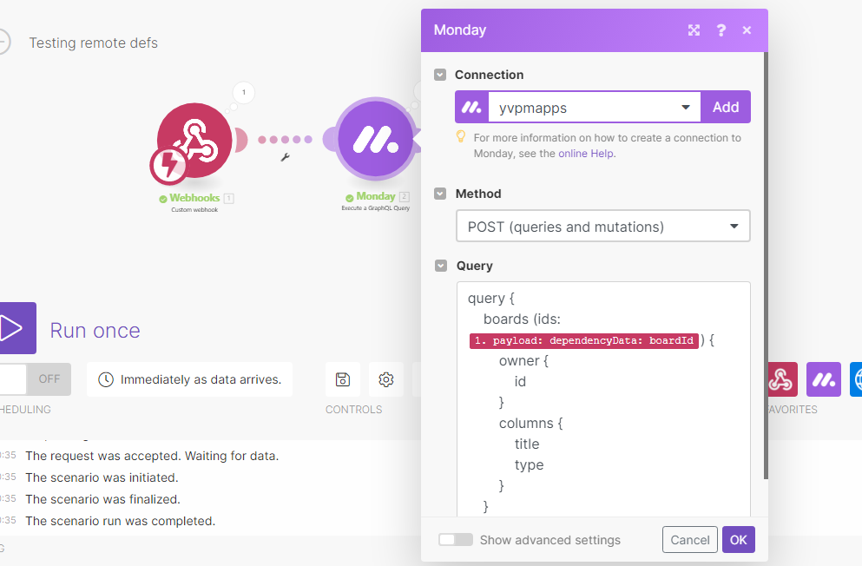This screenshot has height=566, width=862.
Task: Toggle Show advanced settings switch
Action: pyautogui.click(x=456, y=540)
